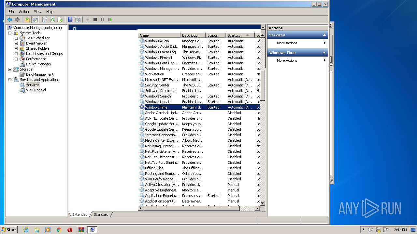Select the Application Identity service row
Image resolution: width=417 pixels, height=234 pixels.
point(199,201)
